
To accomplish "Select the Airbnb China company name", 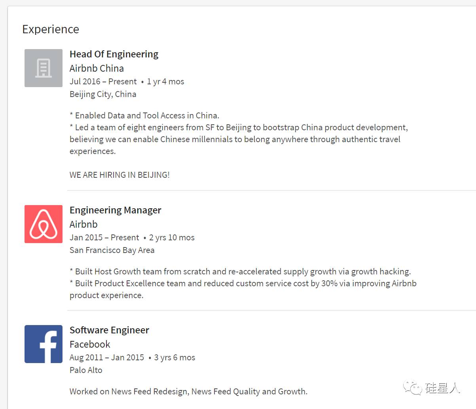I will [97, 68].
